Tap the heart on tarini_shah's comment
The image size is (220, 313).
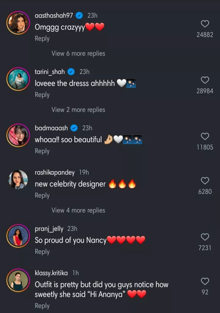click(205, 80)
